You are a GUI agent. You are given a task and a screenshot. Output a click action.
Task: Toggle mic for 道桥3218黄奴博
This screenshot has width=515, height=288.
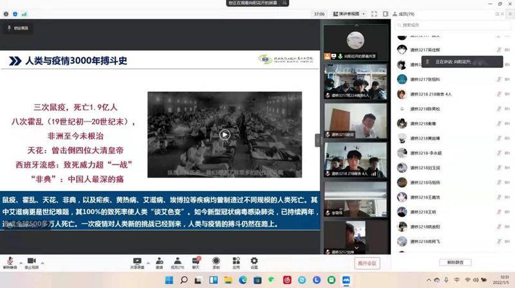[x=499, y=138]
